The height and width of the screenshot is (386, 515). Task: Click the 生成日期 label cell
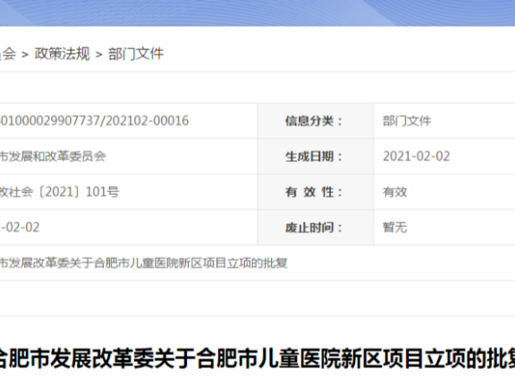pyautogui.click(x=316, y=156)
